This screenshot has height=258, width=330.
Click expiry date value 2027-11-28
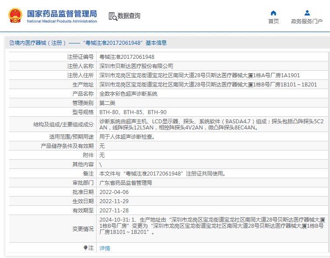coord(114,211)
